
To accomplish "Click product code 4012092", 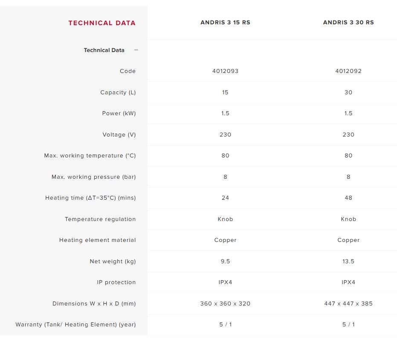I will 348,71.
